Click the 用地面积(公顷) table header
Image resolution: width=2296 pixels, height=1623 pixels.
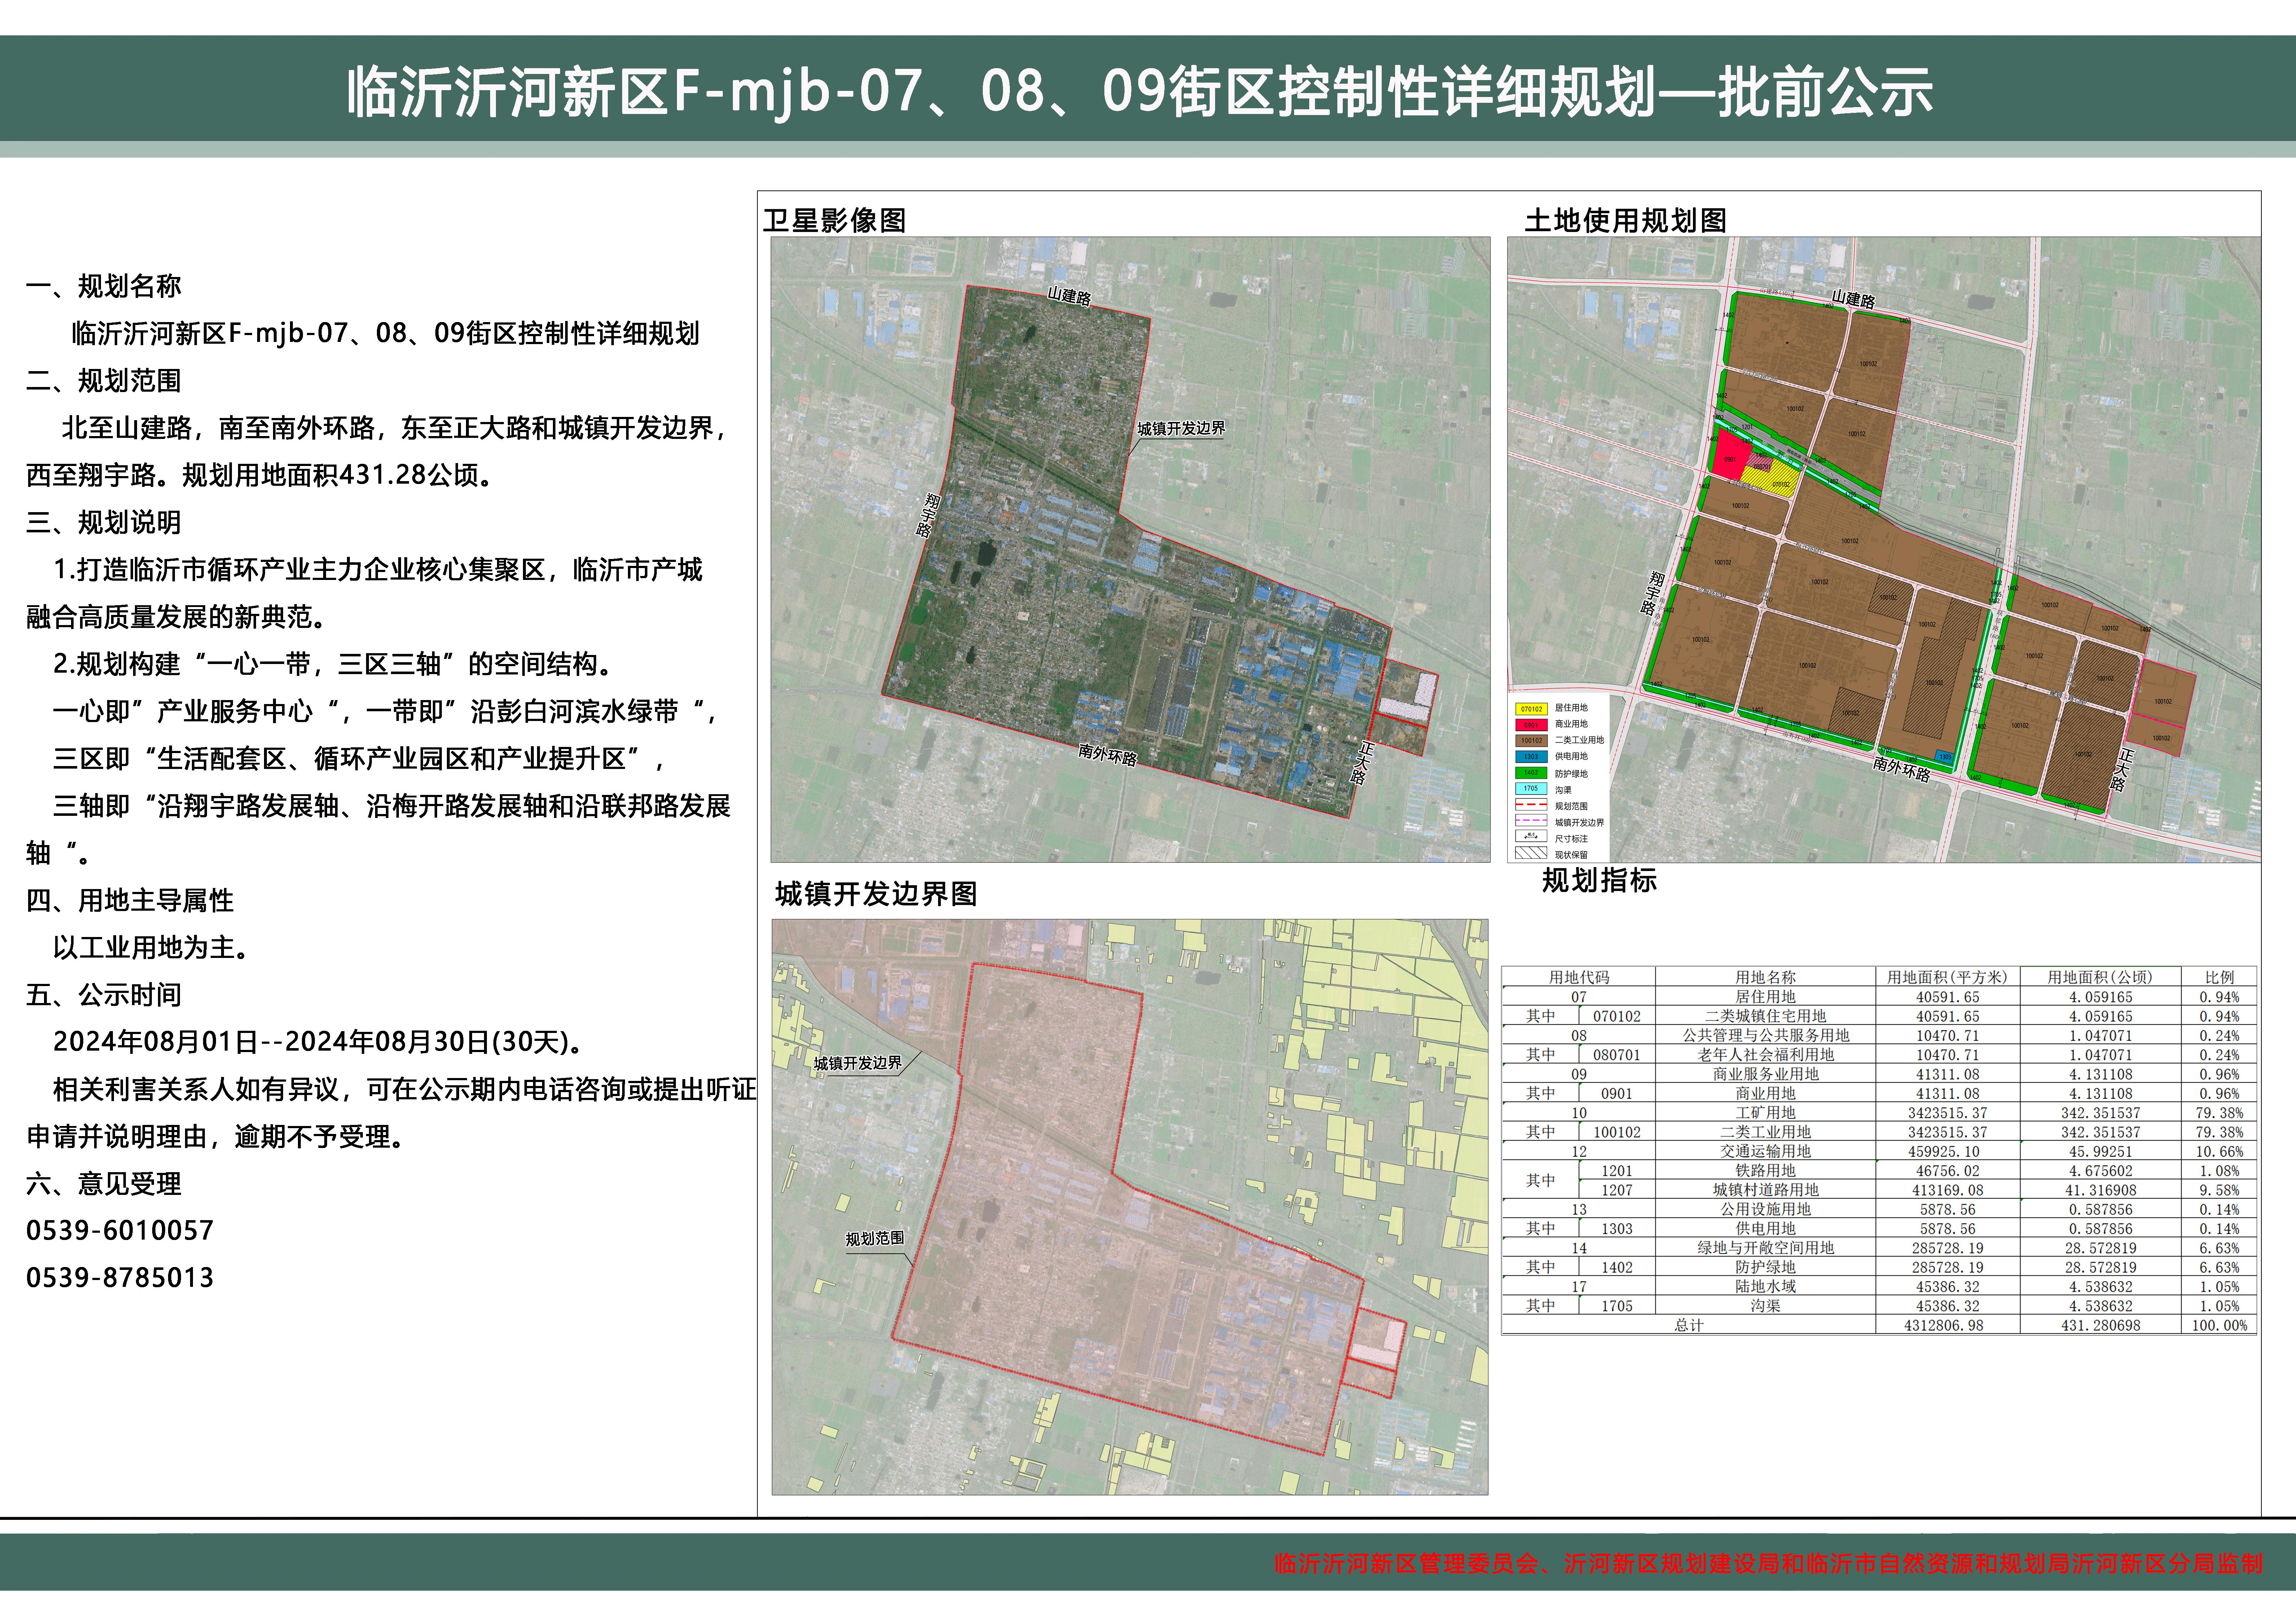[2100, 977]
